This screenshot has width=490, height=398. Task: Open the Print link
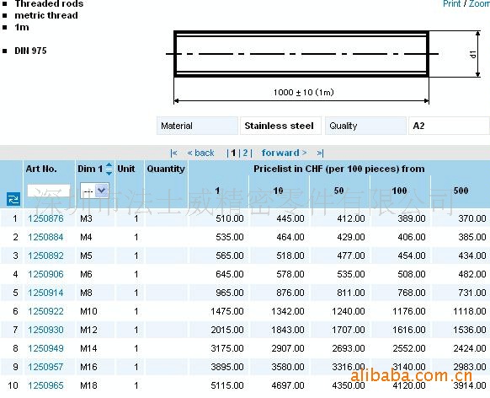[x=451, y=3]
